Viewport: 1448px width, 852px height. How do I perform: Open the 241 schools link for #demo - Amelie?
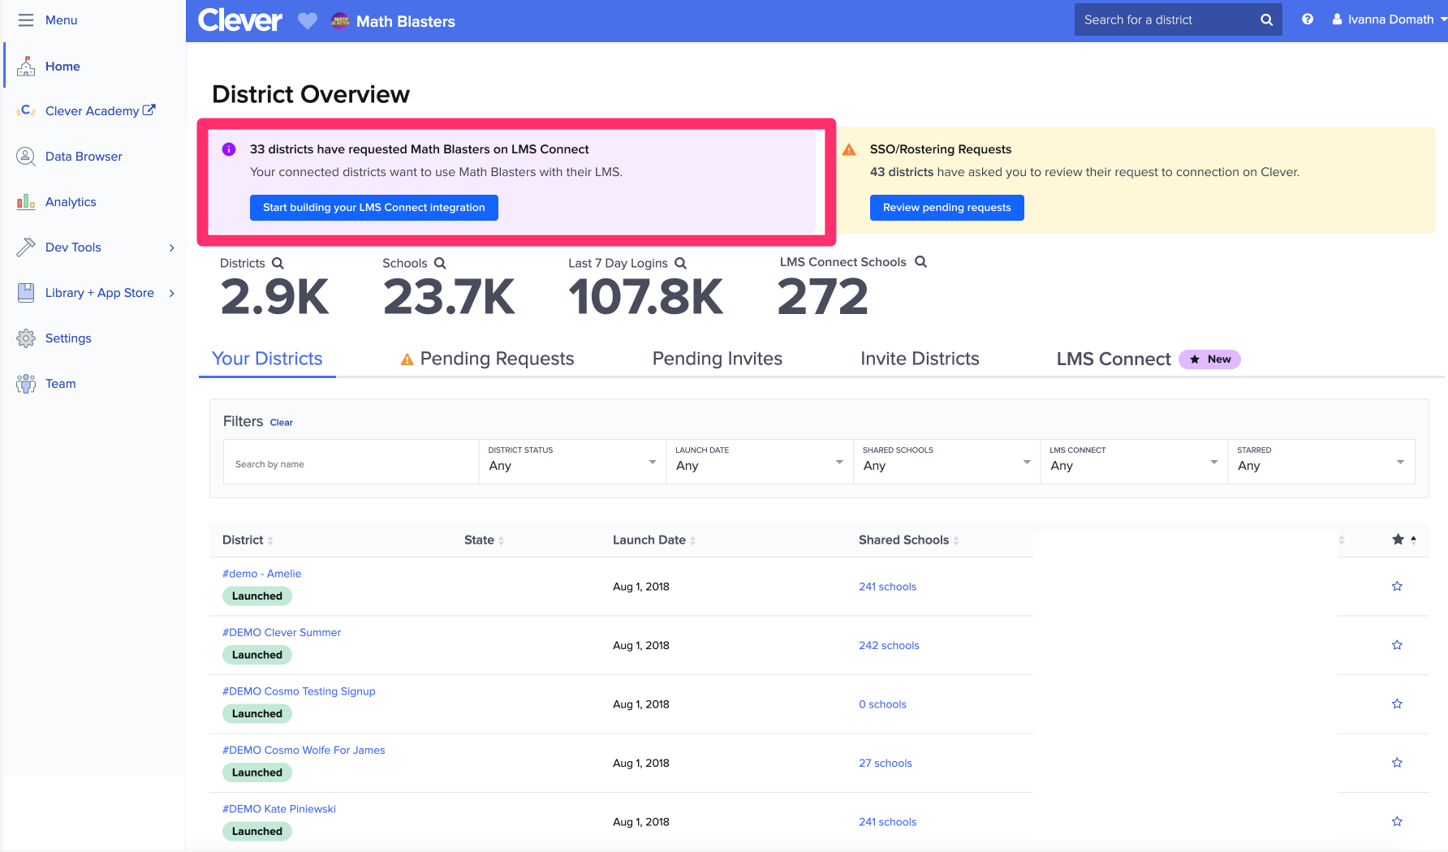click(x=887, y=586)
